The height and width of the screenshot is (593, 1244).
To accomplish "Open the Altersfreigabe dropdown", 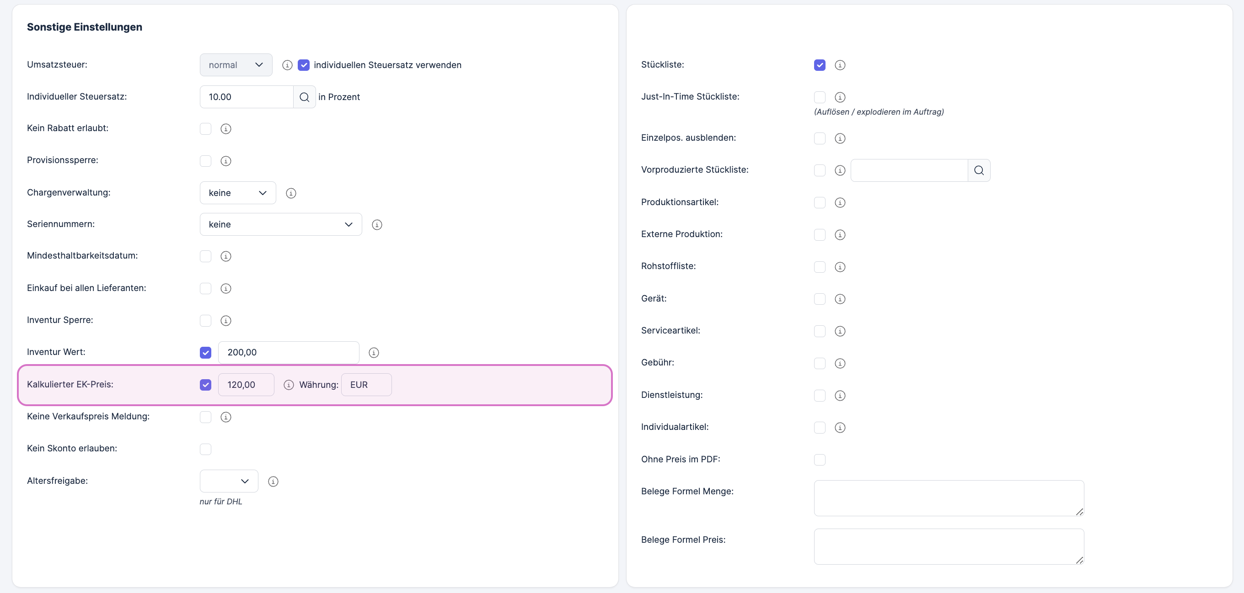I will click(x=229, y=482).
